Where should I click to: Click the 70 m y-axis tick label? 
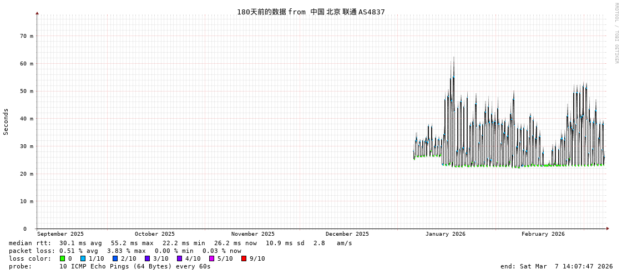point(27,36)
